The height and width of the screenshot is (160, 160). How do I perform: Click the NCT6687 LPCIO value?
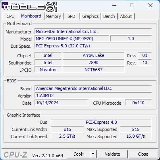[x=94, y=70]
